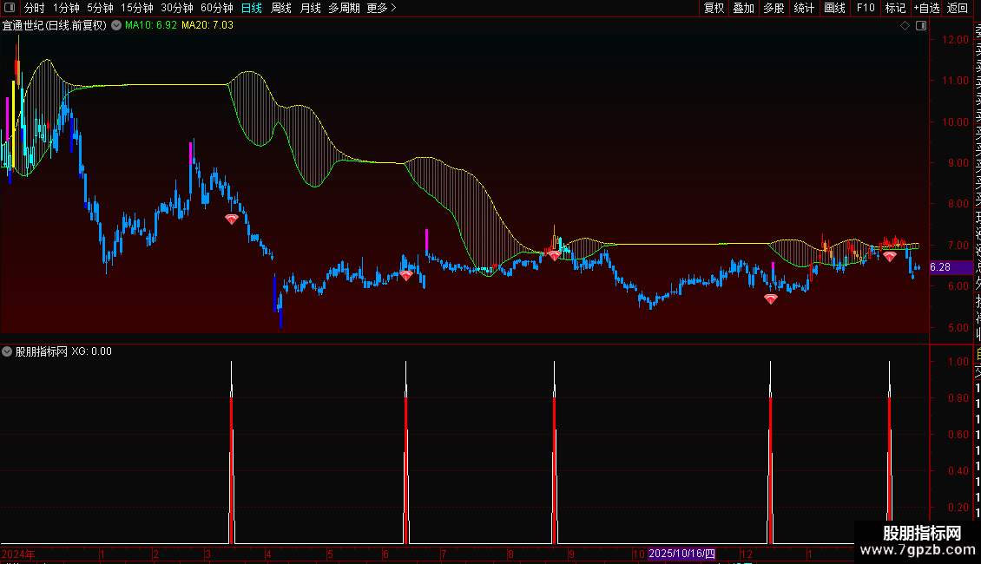The width and height of the screenshot is (981, 564).
Task: Click the 1.00 indicator axis label
Action: pos(958,362)
